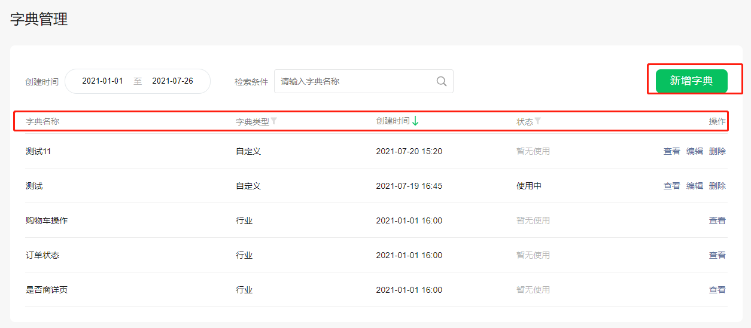The height and width of the screenshot is (328, 751).
Task: Open the 字典类型 filter funnel icon
Action: pos(273,121)
